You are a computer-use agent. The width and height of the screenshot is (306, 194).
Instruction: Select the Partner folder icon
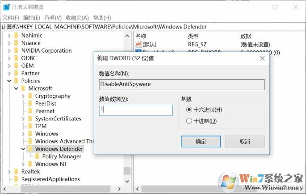pos(17,73)
